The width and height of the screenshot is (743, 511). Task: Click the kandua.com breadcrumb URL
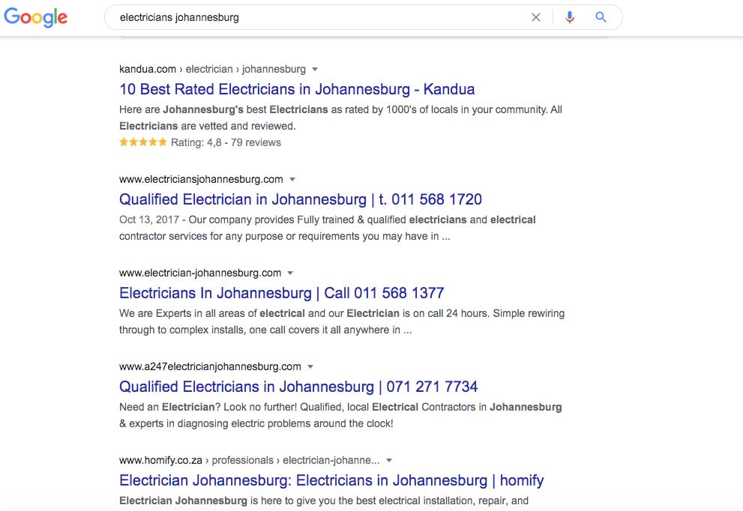point(212,69)
